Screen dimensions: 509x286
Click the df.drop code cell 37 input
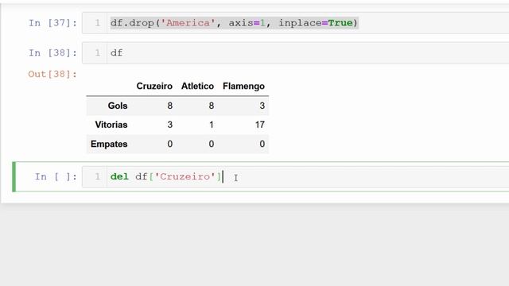tap(295, 23)
